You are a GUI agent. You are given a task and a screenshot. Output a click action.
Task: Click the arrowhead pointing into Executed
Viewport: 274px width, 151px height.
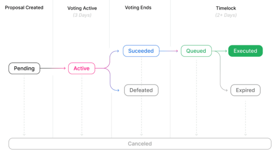click(226, 51)
